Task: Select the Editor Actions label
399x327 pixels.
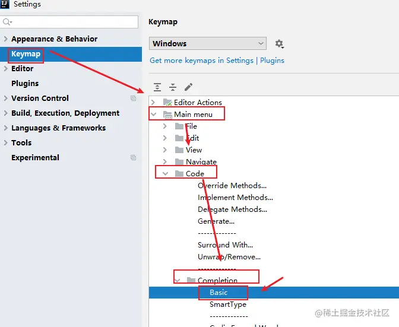Action: click(198, 102)
